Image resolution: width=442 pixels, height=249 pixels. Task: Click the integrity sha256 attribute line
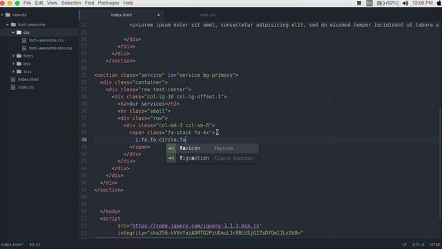[210, 233]
